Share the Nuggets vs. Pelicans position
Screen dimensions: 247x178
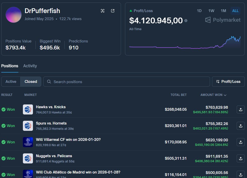pos(240,158)
